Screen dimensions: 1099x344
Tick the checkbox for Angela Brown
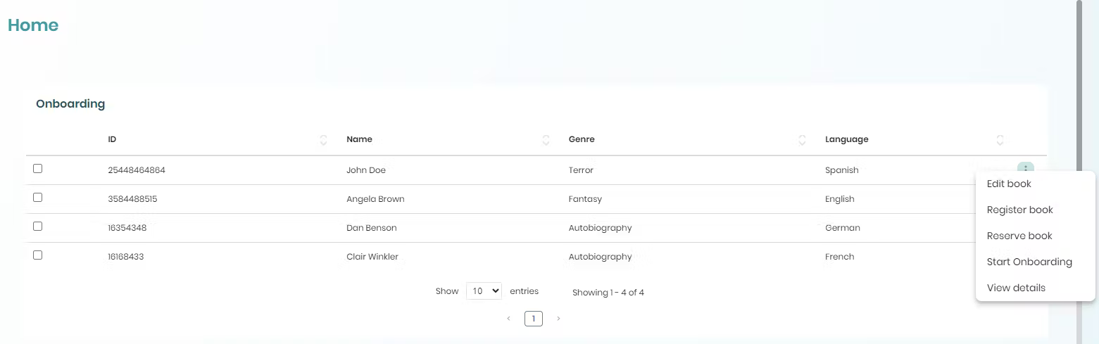(x=38, y=198)
